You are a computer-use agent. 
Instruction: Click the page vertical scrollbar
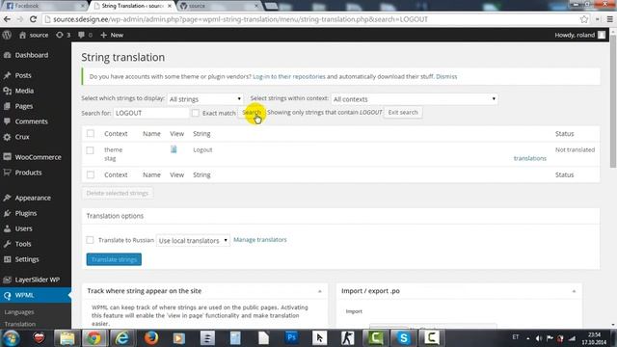613,102
